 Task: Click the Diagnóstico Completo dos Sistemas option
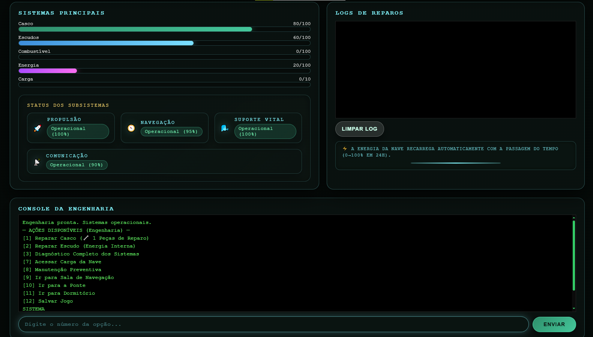(x=87, y=254)
